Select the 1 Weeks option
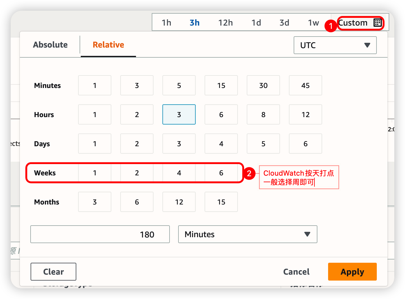Viewport: 405px width, 299px height. (95, 173)
